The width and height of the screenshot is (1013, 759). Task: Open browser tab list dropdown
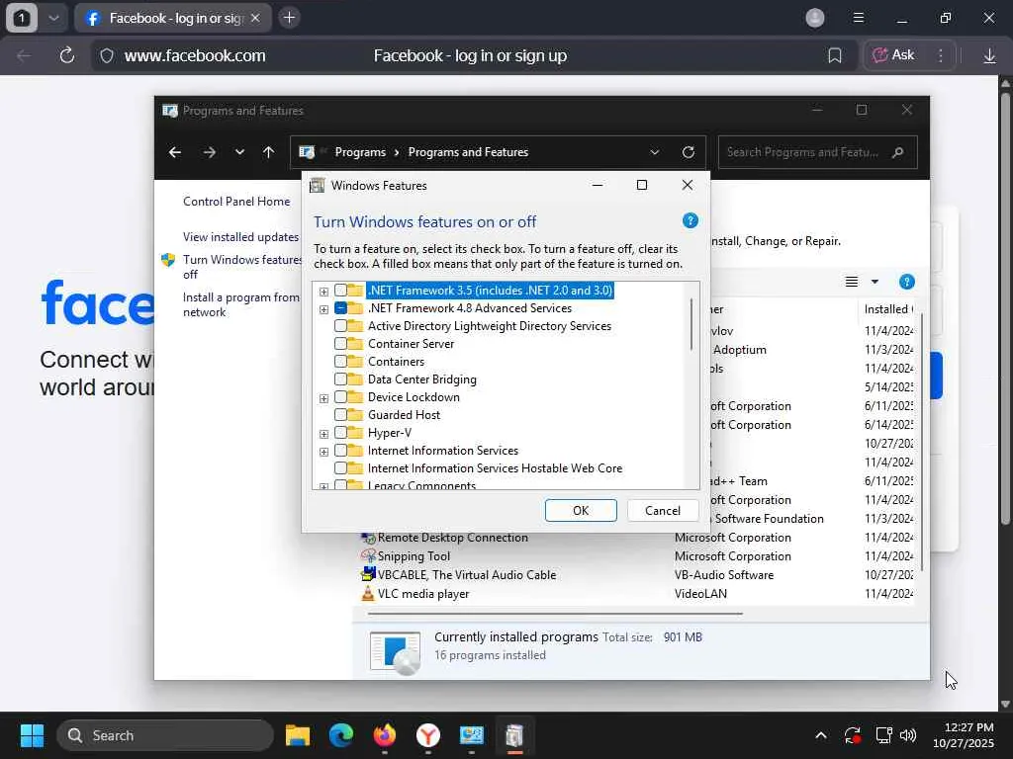click(53, 18)
